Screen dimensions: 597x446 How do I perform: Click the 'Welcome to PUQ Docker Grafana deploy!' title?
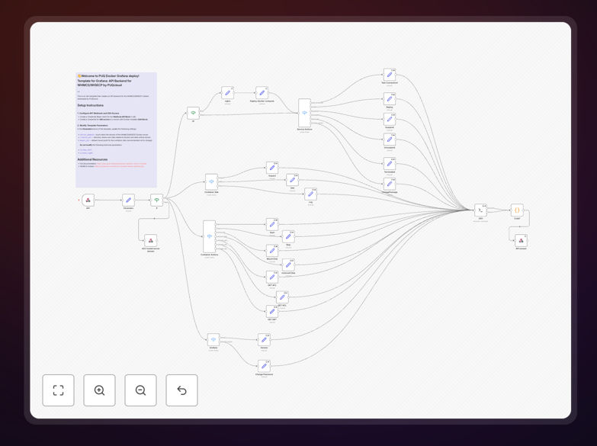tap(110, 75)
